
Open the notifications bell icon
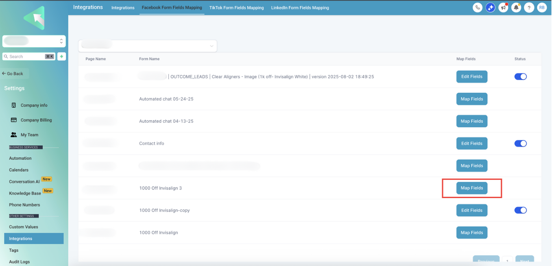point(516,7)
